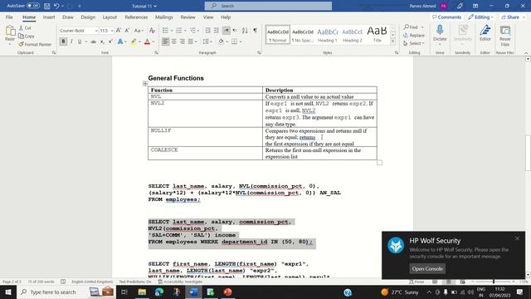Increase paragraph indent
Screen dimensions: 531x299
(x=217, y=31)
